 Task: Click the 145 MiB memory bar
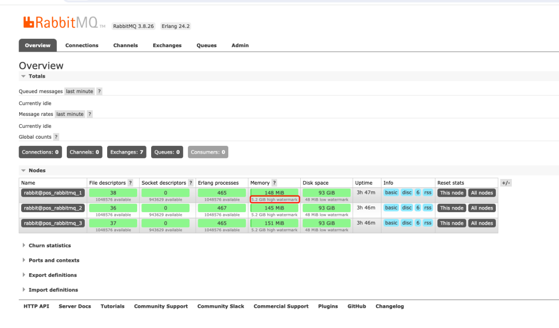[x=274, y=208]
